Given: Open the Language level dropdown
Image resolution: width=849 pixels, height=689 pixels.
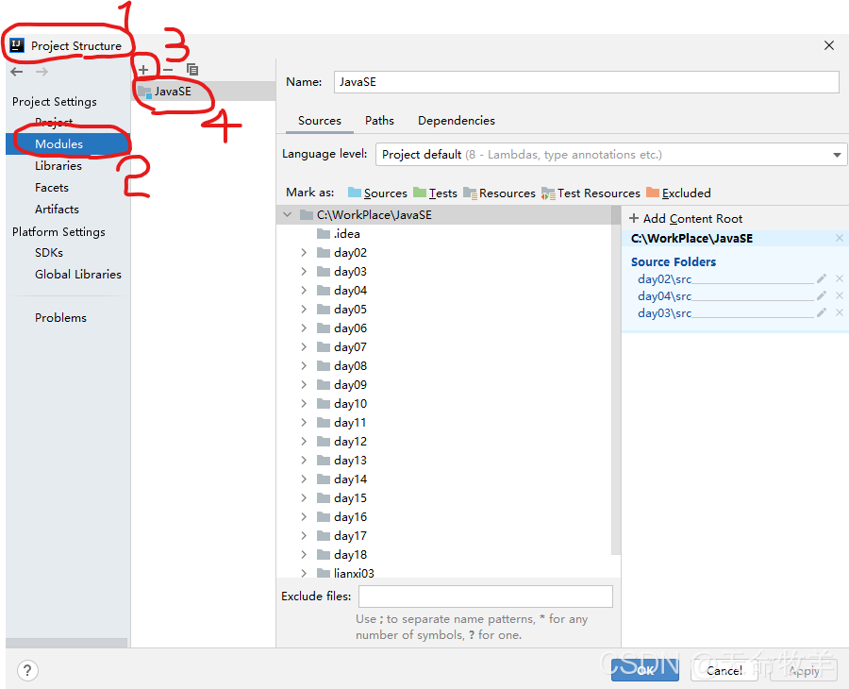Looking at the screenshot, I should pyautogui.click(x=610, y=155).
